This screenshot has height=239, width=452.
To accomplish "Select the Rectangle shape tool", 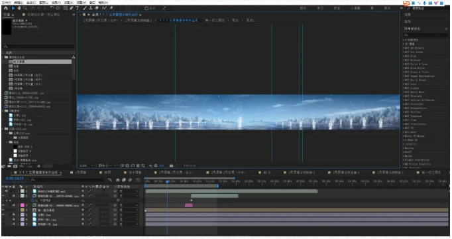I will [x=66, y=8].
